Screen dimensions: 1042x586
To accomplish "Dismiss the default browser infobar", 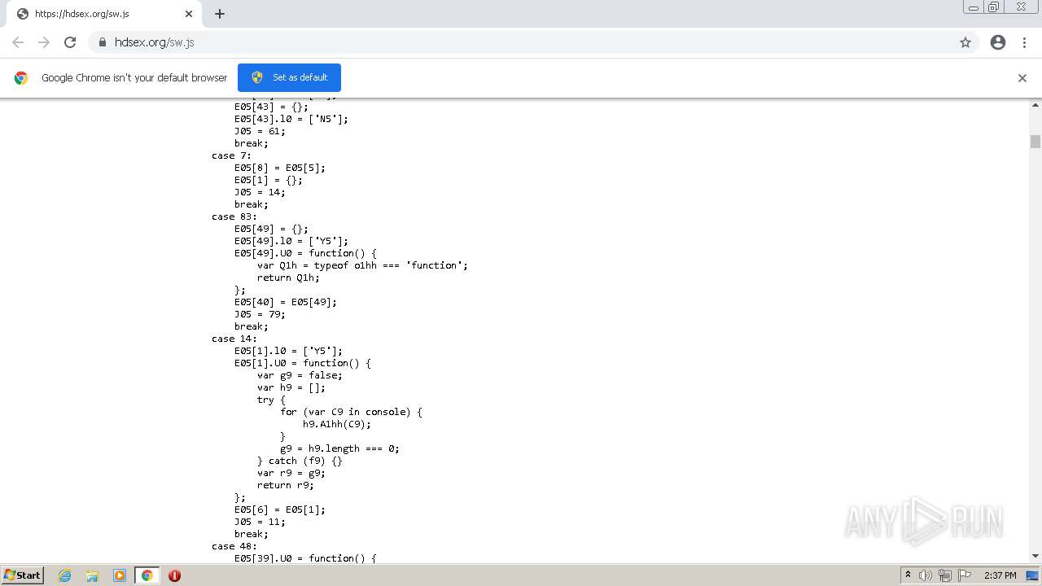I will click(1022, 78).
